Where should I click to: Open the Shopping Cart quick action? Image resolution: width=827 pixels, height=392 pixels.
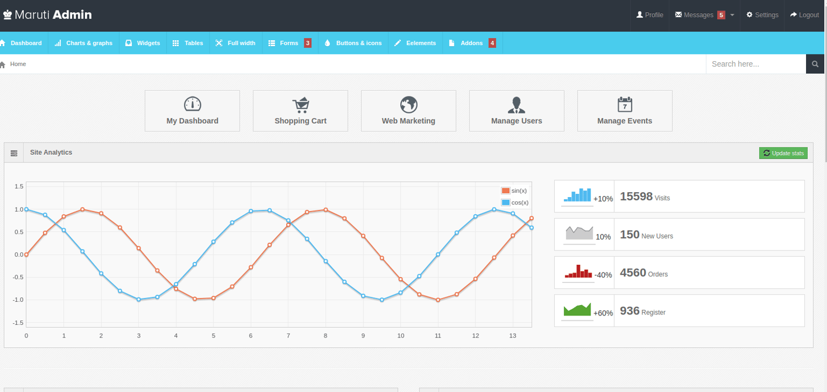click(300, 111)
